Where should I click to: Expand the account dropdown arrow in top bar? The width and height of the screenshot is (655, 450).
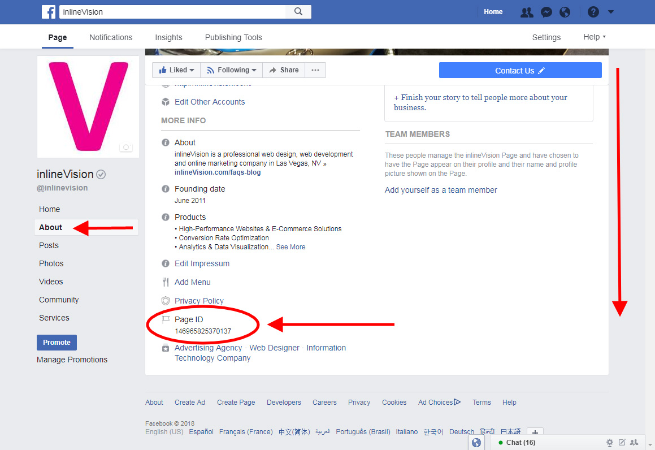(611, 12)
